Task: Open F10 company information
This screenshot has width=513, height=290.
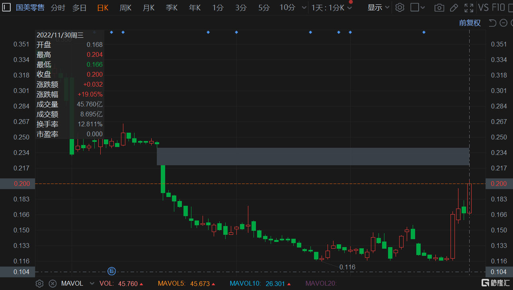Action: [x=498, y=8]
